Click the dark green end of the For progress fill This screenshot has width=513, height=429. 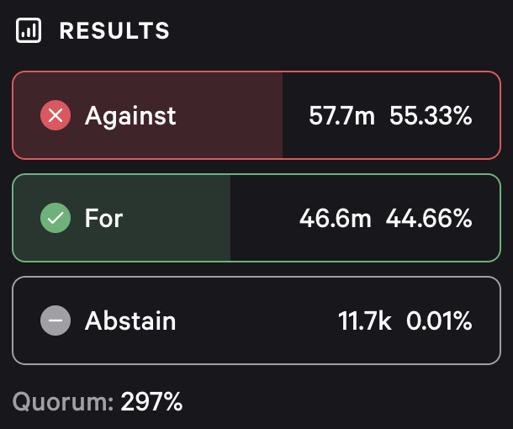tap(220, 219)
